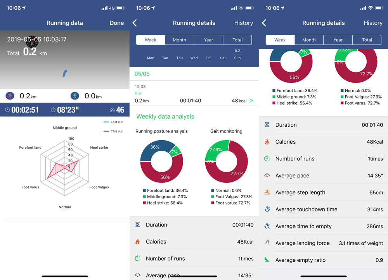Select Fri in the weekly day row
Viewport: 388px width, 280px height.
208,58
